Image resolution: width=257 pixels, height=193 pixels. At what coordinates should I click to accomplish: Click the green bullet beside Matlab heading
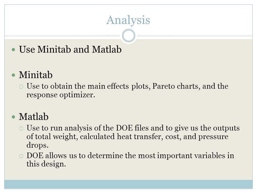(13, 117)
